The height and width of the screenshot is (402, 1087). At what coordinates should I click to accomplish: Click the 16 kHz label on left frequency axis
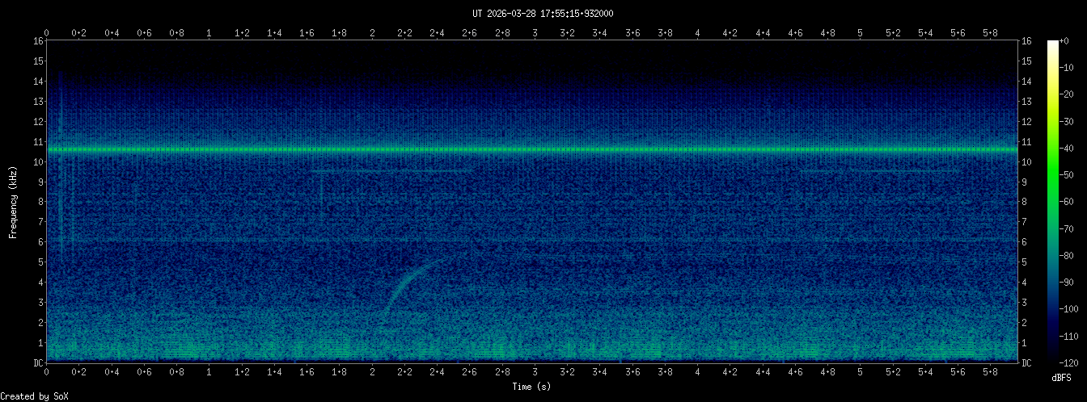[37, 41]
